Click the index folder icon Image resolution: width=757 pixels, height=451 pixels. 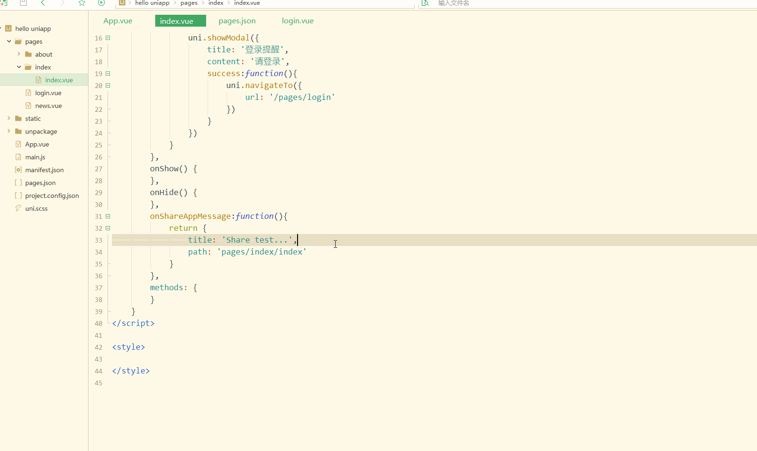coord(28,67)
